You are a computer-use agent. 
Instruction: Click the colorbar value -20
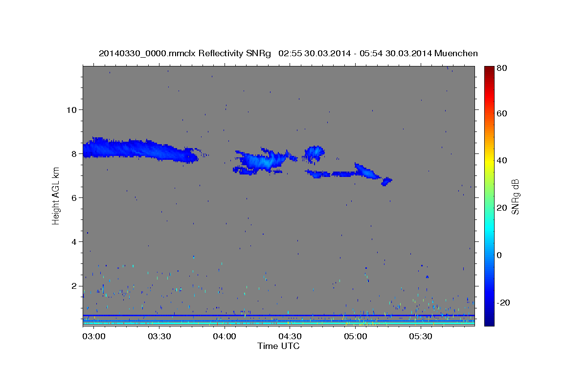click(503, 303)
